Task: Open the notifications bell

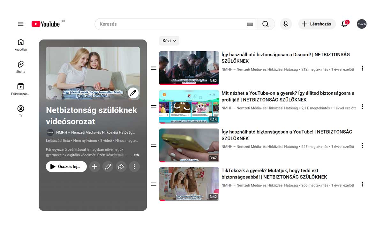Action: tap(344, 24)
